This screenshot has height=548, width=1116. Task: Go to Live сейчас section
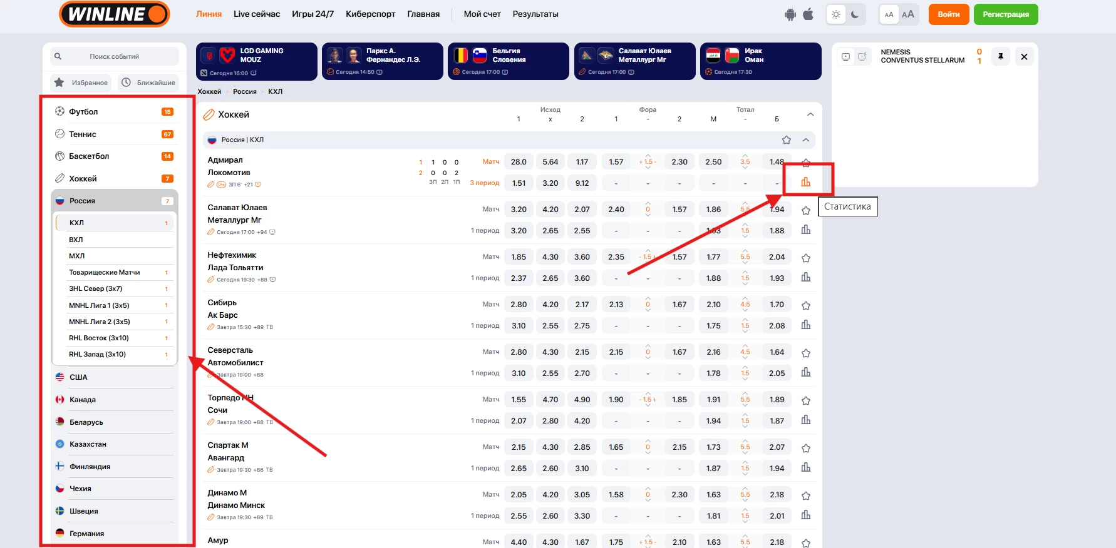[257, 14]
